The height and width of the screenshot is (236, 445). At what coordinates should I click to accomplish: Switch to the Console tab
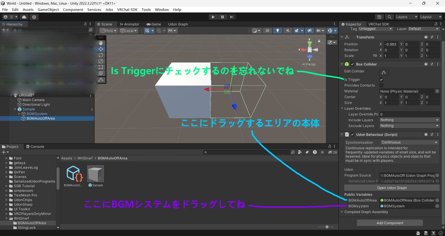(x=35, y=147)
